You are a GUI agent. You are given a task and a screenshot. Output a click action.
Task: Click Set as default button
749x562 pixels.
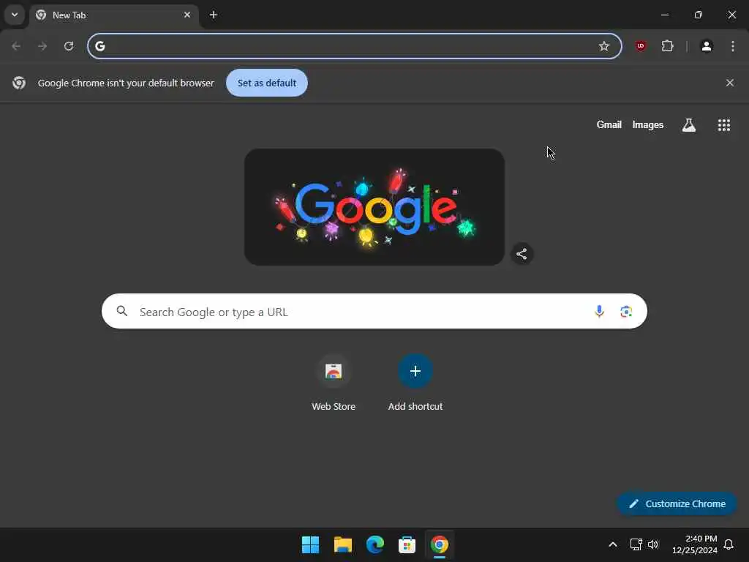[266, 83]
